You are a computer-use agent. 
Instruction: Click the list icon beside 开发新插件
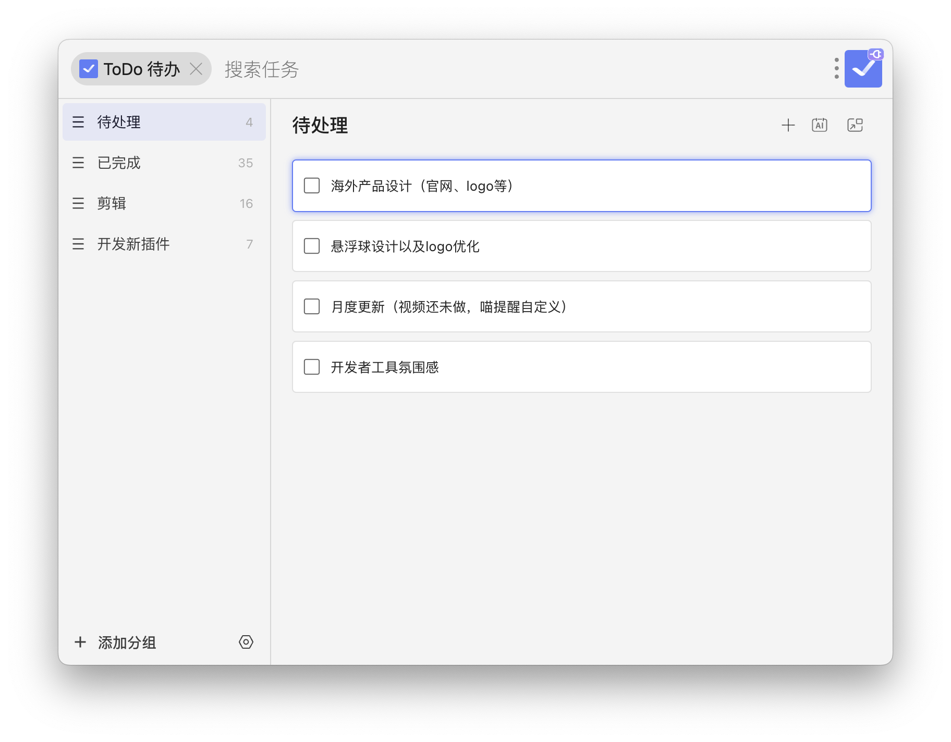[78, 244]
